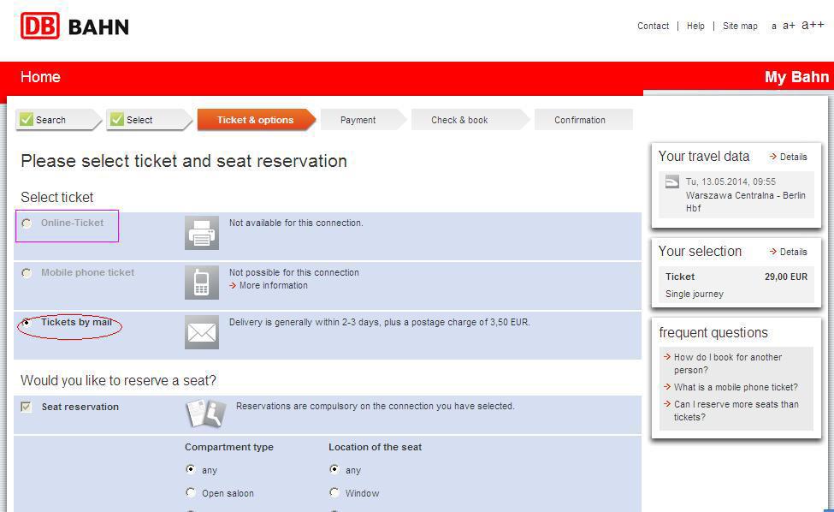Open My Bahn

pos(796,77)
